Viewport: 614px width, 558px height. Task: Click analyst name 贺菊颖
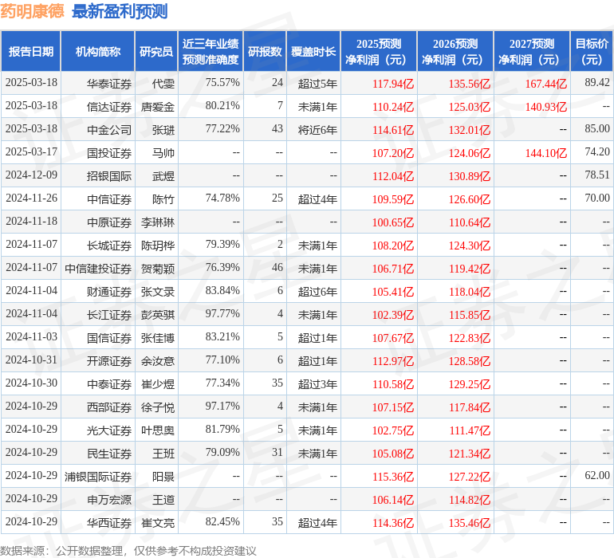coord(158,268)
